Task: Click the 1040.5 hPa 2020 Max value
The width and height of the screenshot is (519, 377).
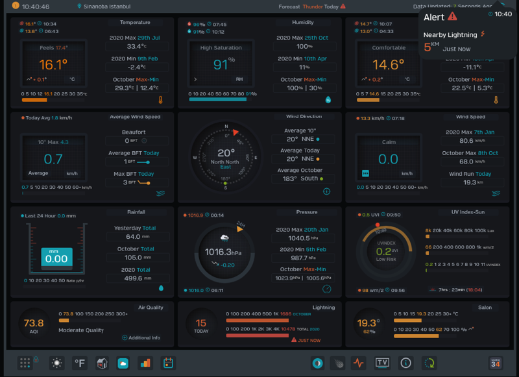Action: coord(303,238)
